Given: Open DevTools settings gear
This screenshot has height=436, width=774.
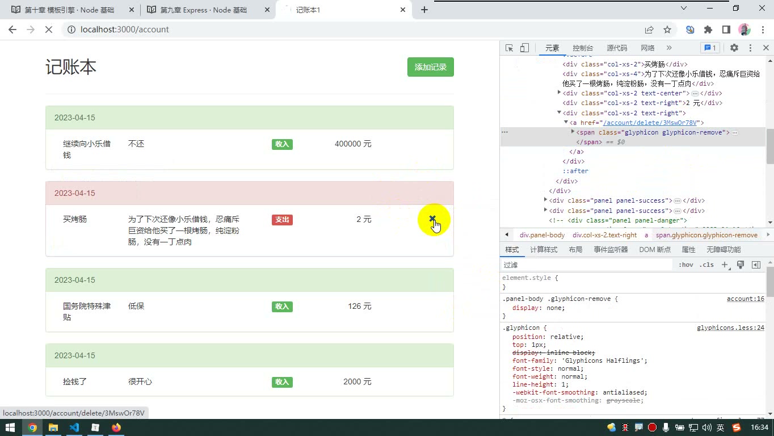Looking at the screenshot, I should pyautogui.click(x=734, y=48).
